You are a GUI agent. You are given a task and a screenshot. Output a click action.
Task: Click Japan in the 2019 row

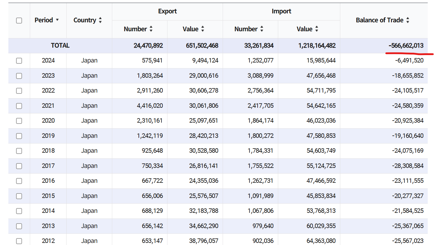(89, 136)
